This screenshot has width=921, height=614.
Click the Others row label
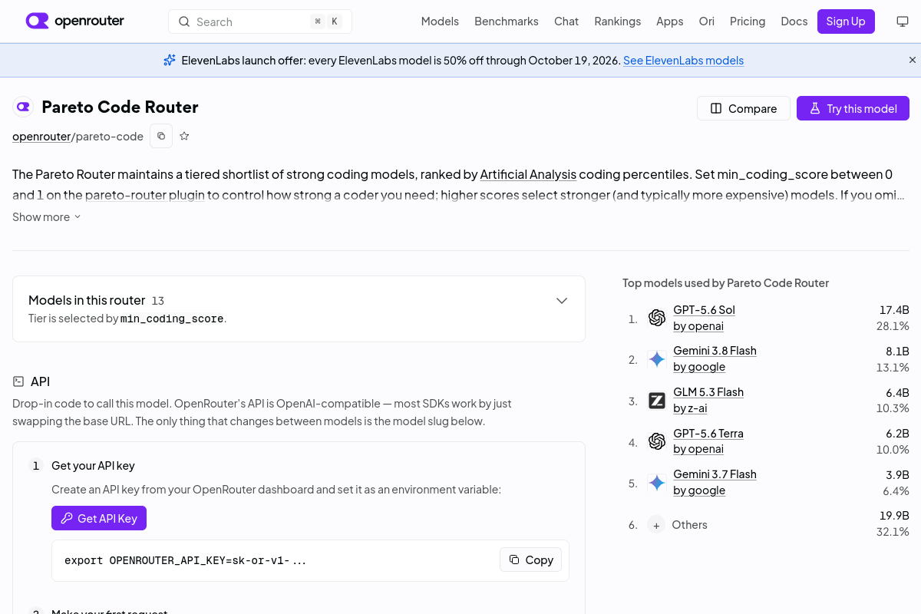tap(689, 525)
